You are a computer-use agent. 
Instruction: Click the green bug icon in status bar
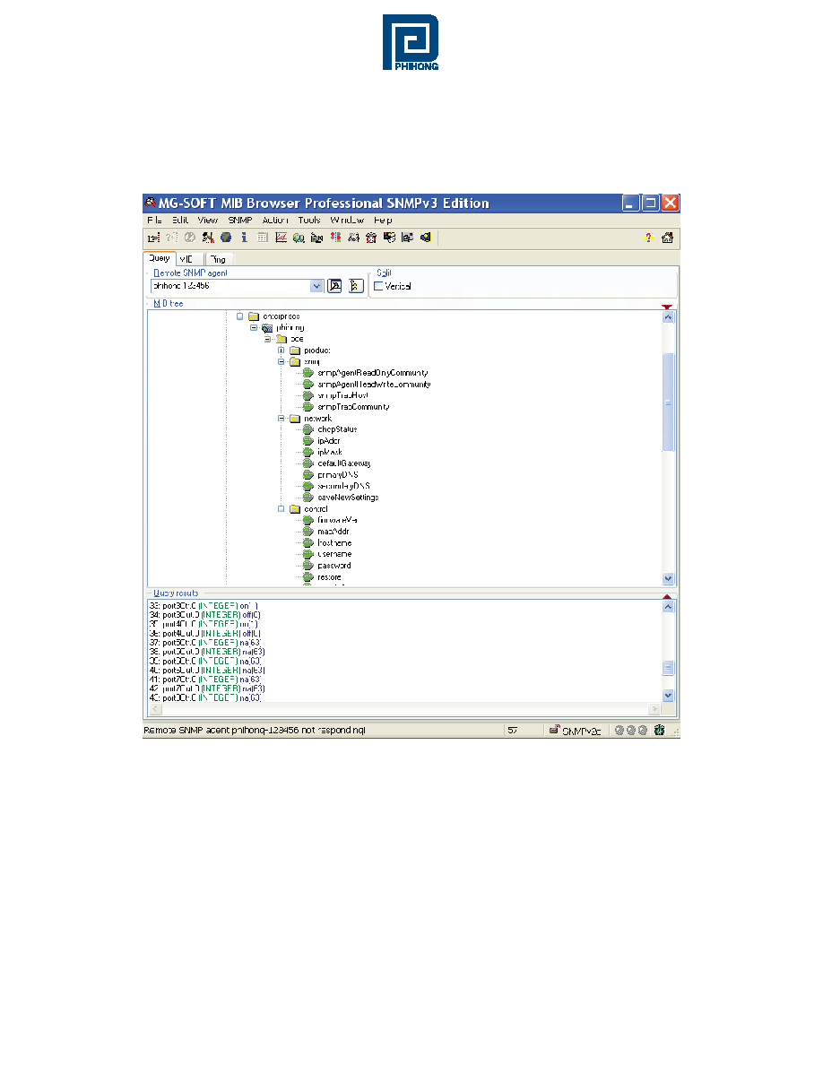[x=659, y=730]
